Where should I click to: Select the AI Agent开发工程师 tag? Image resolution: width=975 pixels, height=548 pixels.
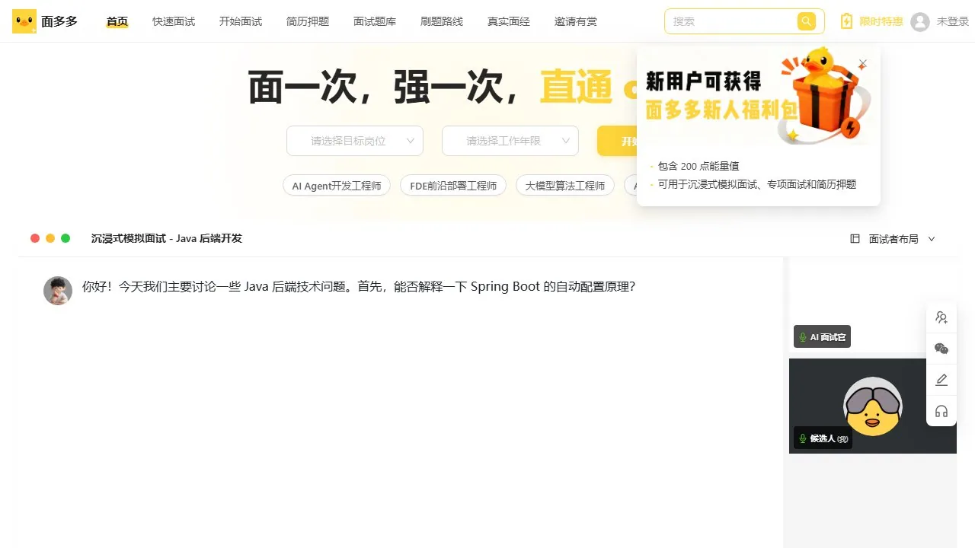[x=337, y=186]
